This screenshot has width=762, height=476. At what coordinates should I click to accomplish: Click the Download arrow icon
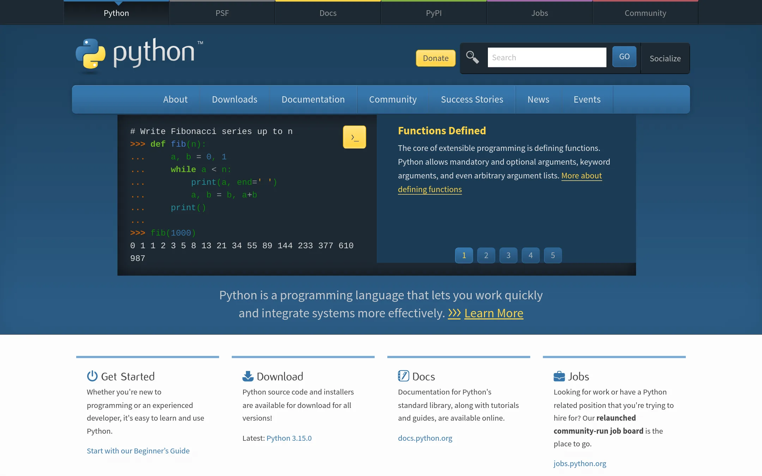pyautogui.click(x=248, y=376)
